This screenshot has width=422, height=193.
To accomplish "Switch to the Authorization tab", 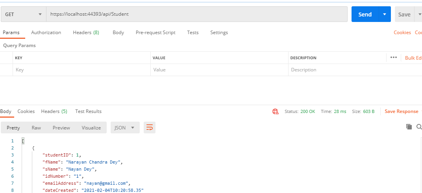I will tap(46, 33).
